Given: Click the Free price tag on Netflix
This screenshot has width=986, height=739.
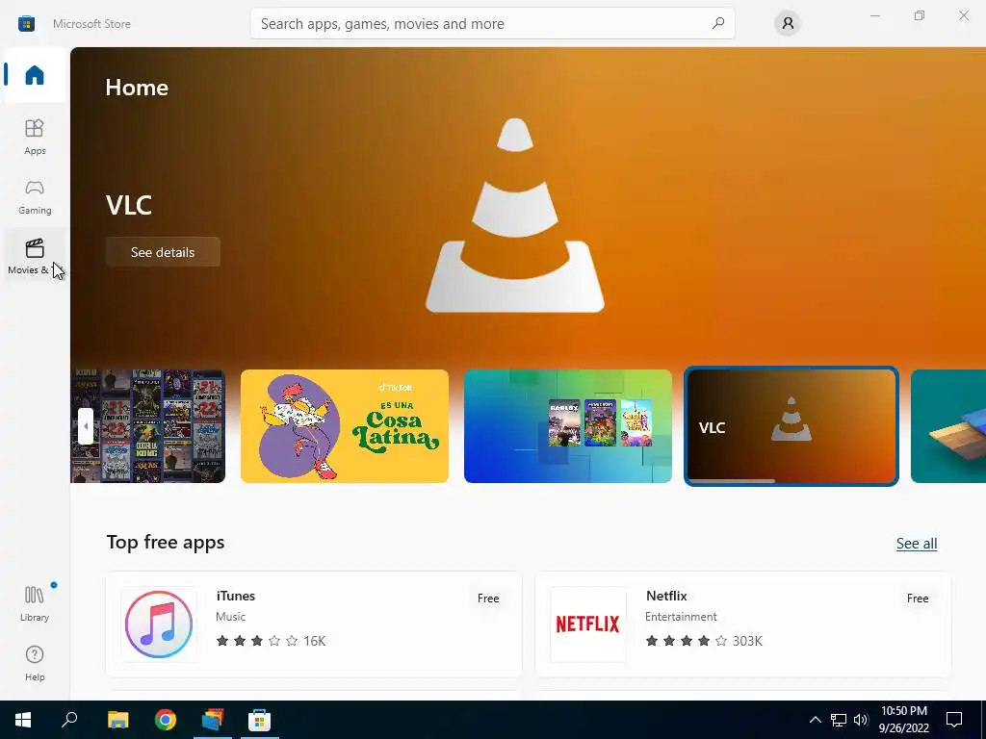Looking at the screenshot, I should (918, 599).
